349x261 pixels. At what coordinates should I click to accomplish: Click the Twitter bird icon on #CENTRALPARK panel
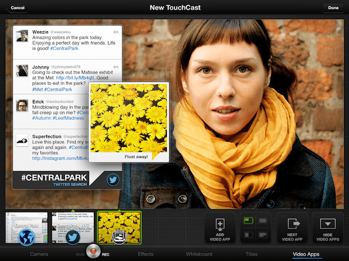[x=113, y=180]
